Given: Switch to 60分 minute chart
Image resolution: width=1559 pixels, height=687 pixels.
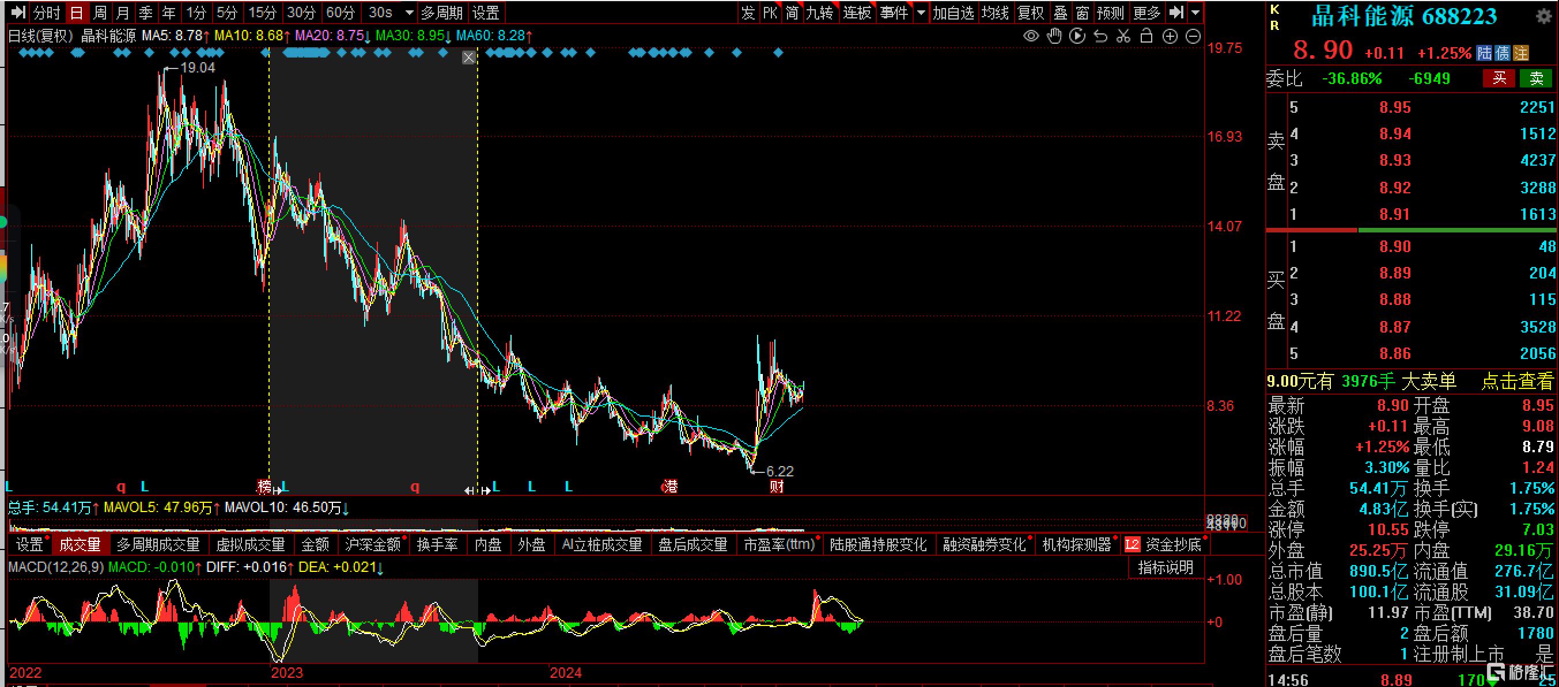Looking at the screenshot, I should pos(340,12).
